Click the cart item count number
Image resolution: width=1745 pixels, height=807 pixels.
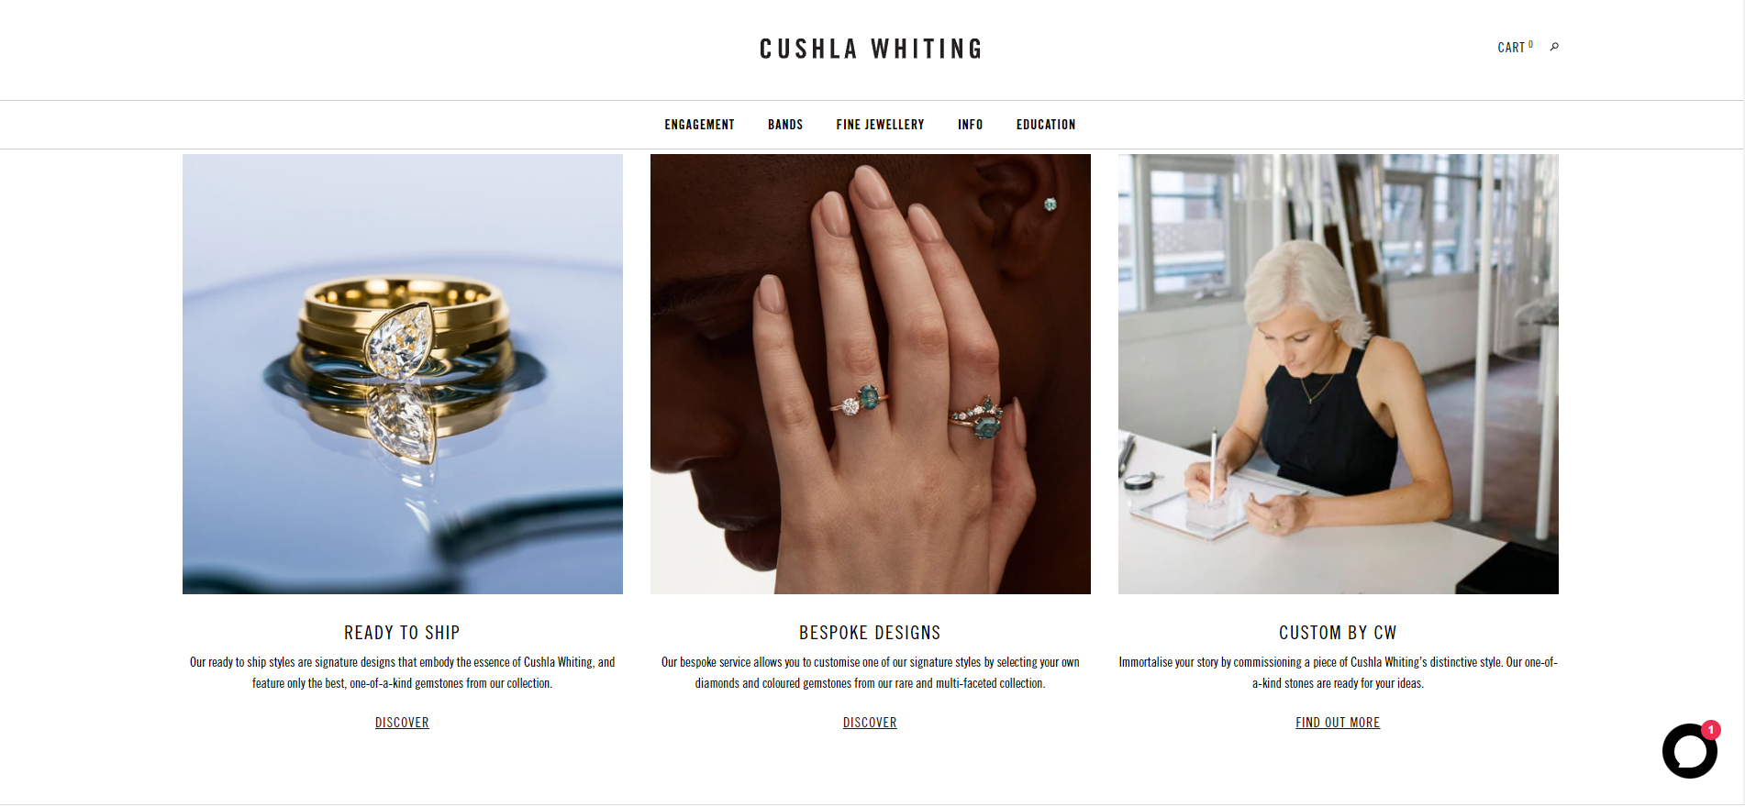(x=1530, y=44)
